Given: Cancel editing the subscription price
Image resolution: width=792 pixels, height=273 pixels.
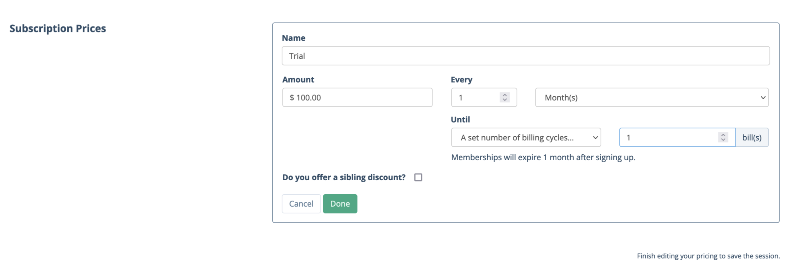Looking at the screenshot, I should click(x=301, y=203).
